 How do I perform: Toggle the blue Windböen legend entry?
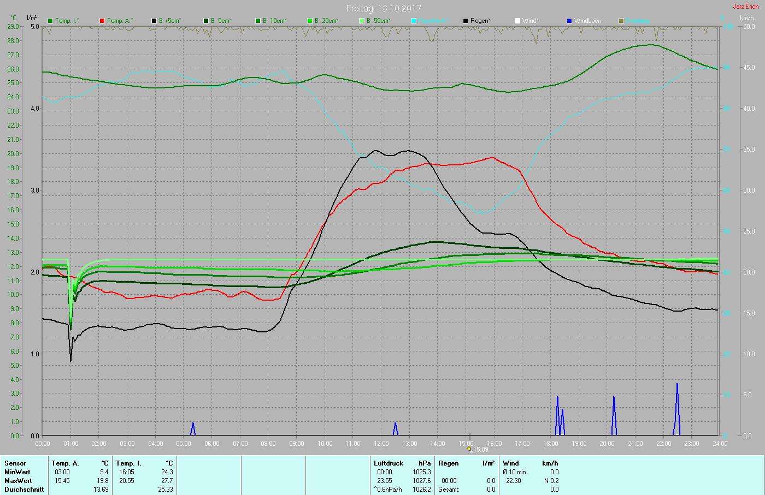point(569,21)
